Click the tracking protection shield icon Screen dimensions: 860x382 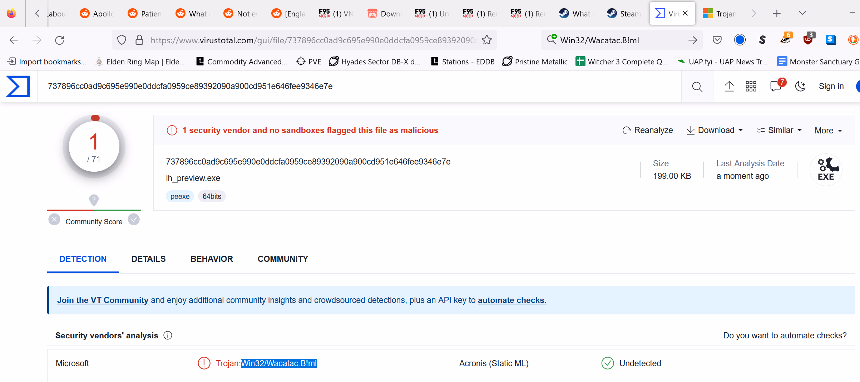[122, 40]
